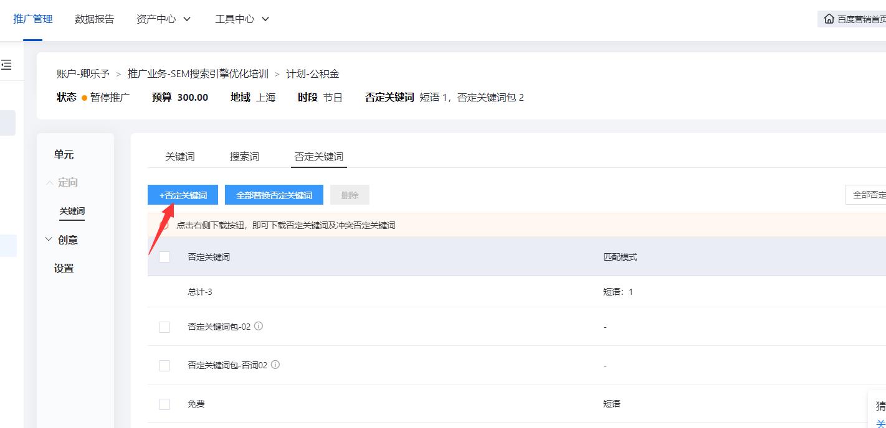886x428 pixels.
Task: Click the 免费 negative keyword text
Action: pyautogui.click(x=196, y=404)
